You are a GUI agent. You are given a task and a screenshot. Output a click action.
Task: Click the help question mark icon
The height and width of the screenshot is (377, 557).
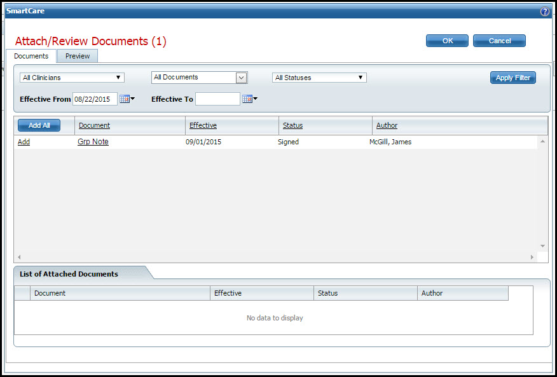click(544, 11)
